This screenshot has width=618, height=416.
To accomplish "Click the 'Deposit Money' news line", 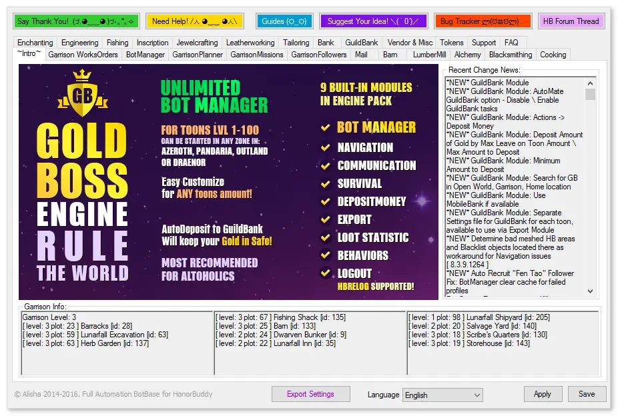I will pyautogui.click(x=470, y=126).
